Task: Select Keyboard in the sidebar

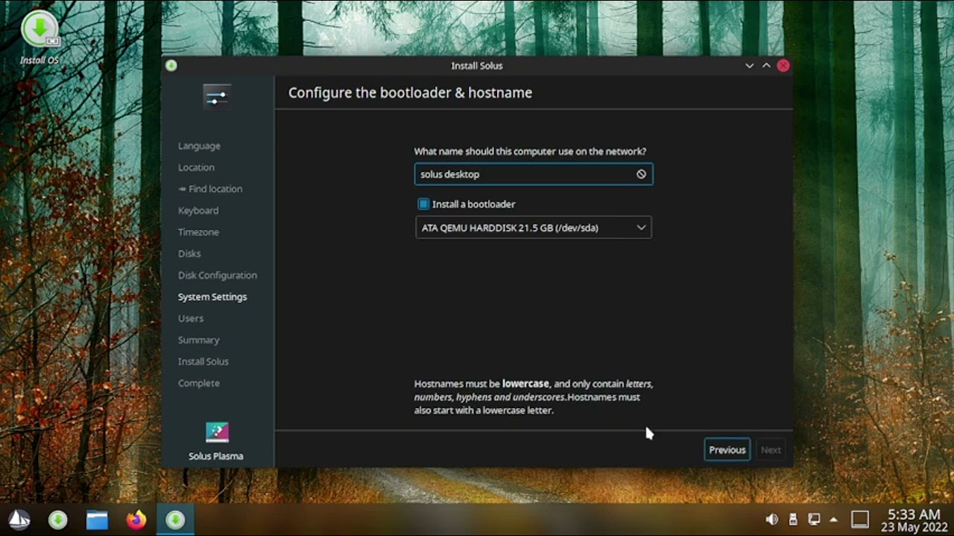Action: coord(198,211)
